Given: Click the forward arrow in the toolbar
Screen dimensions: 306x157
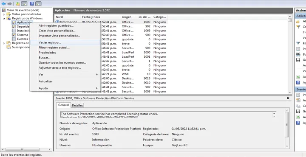Looking at the screenshot, I should [10, 4].
